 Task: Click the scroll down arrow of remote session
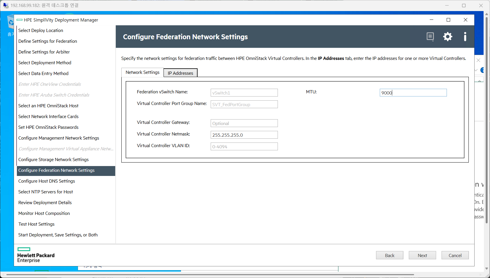[487, 269]
